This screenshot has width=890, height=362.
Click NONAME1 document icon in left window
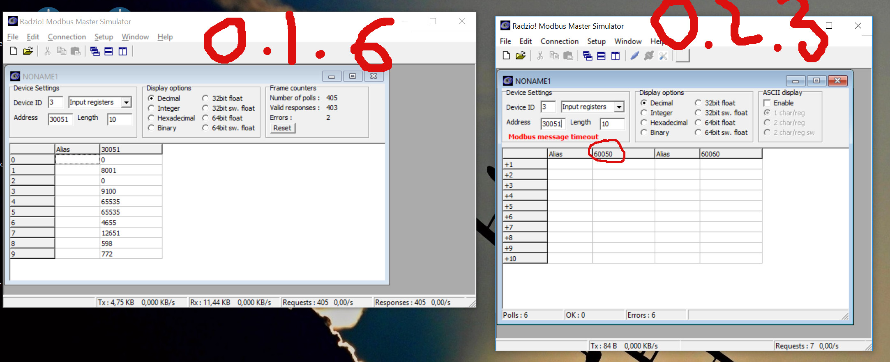coord(15,76)
